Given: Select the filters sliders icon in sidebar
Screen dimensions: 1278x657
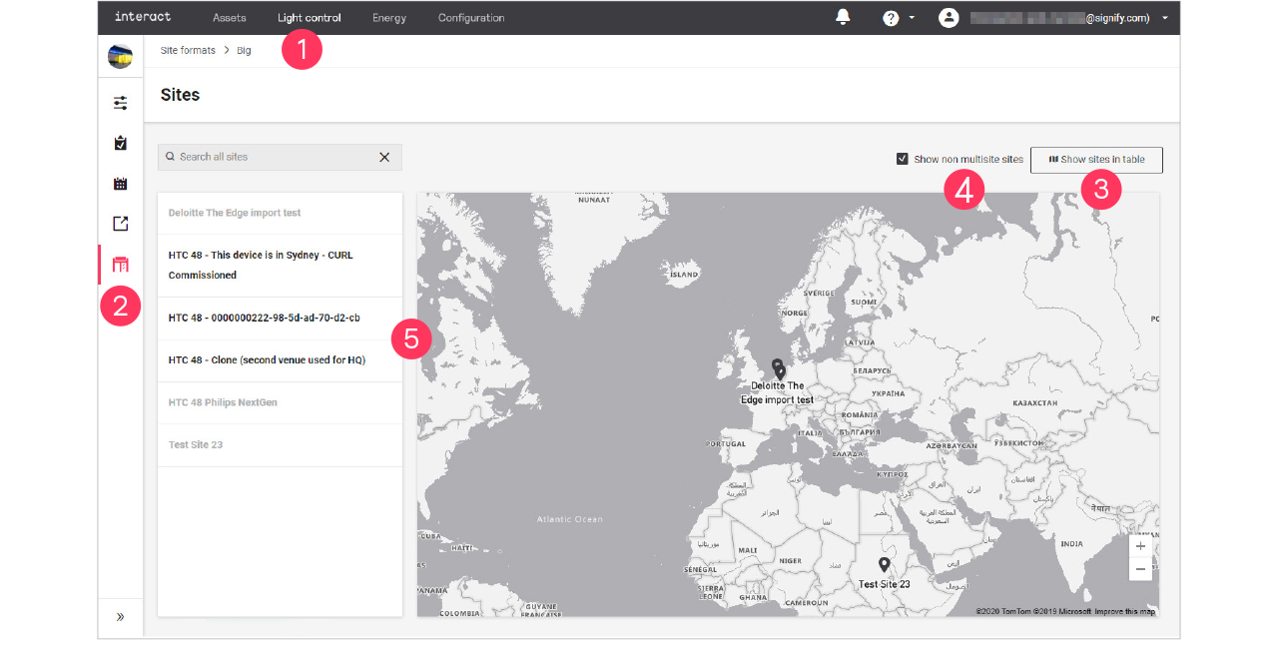Looking at the screenshot, I should 120,102.
